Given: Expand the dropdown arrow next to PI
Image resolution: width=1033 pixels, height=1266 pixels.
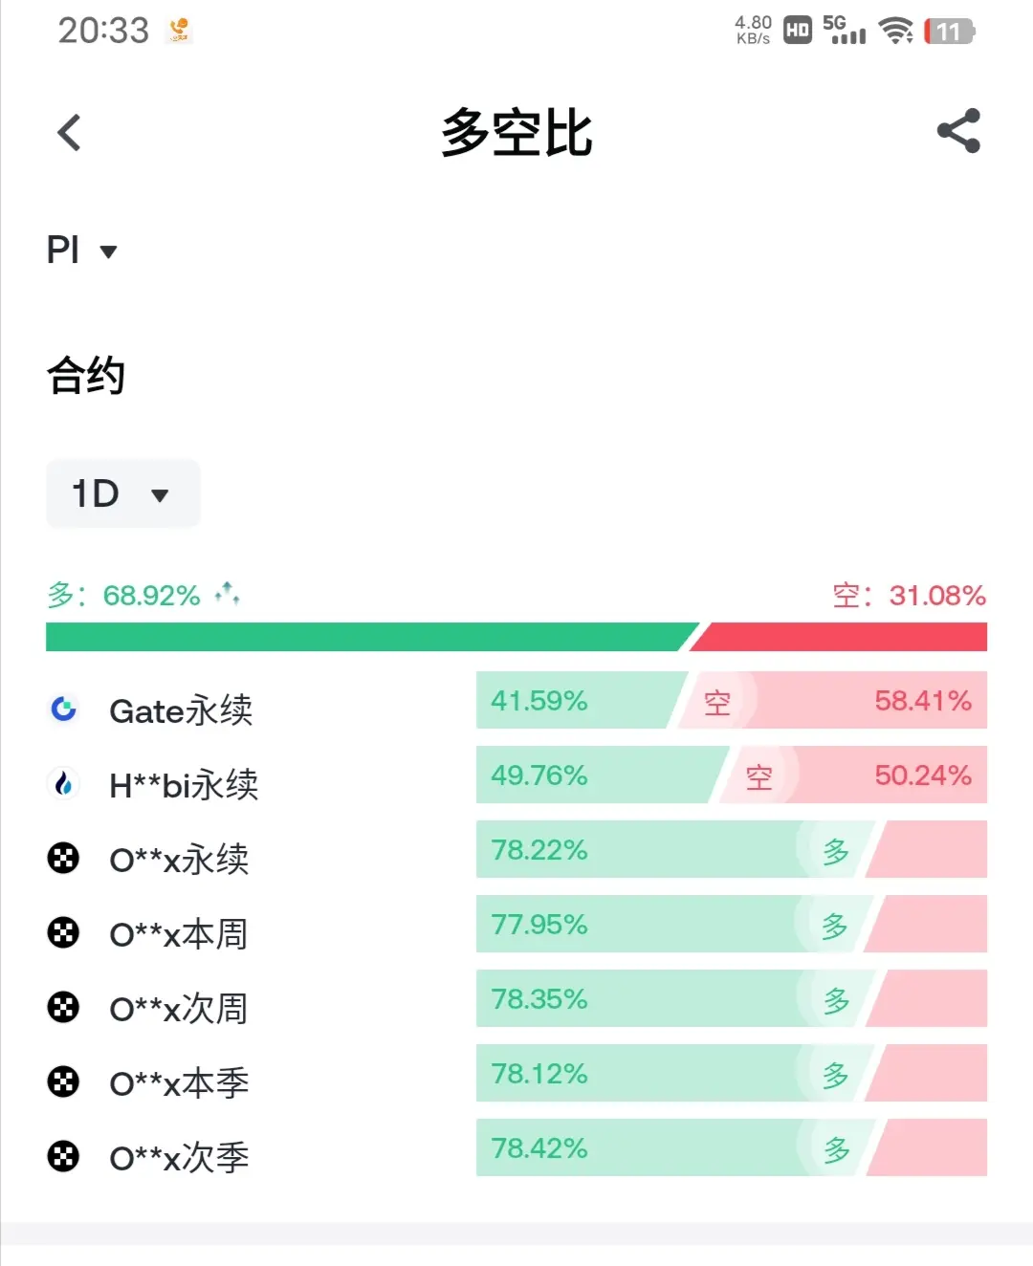Looking at the screenshot, I should [x=108, y=251].
